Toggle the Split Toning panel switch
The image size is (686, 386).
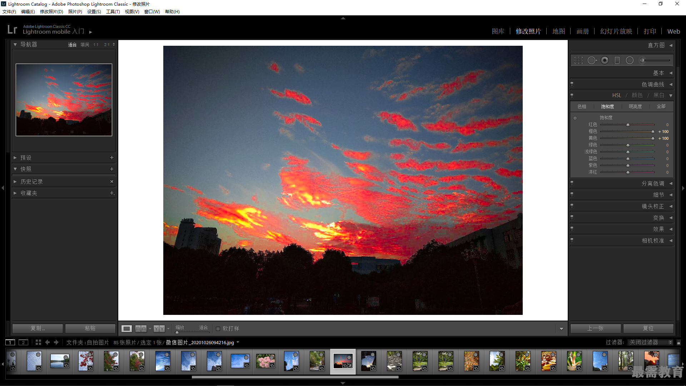pyautogui.click(x=572, y=183)
